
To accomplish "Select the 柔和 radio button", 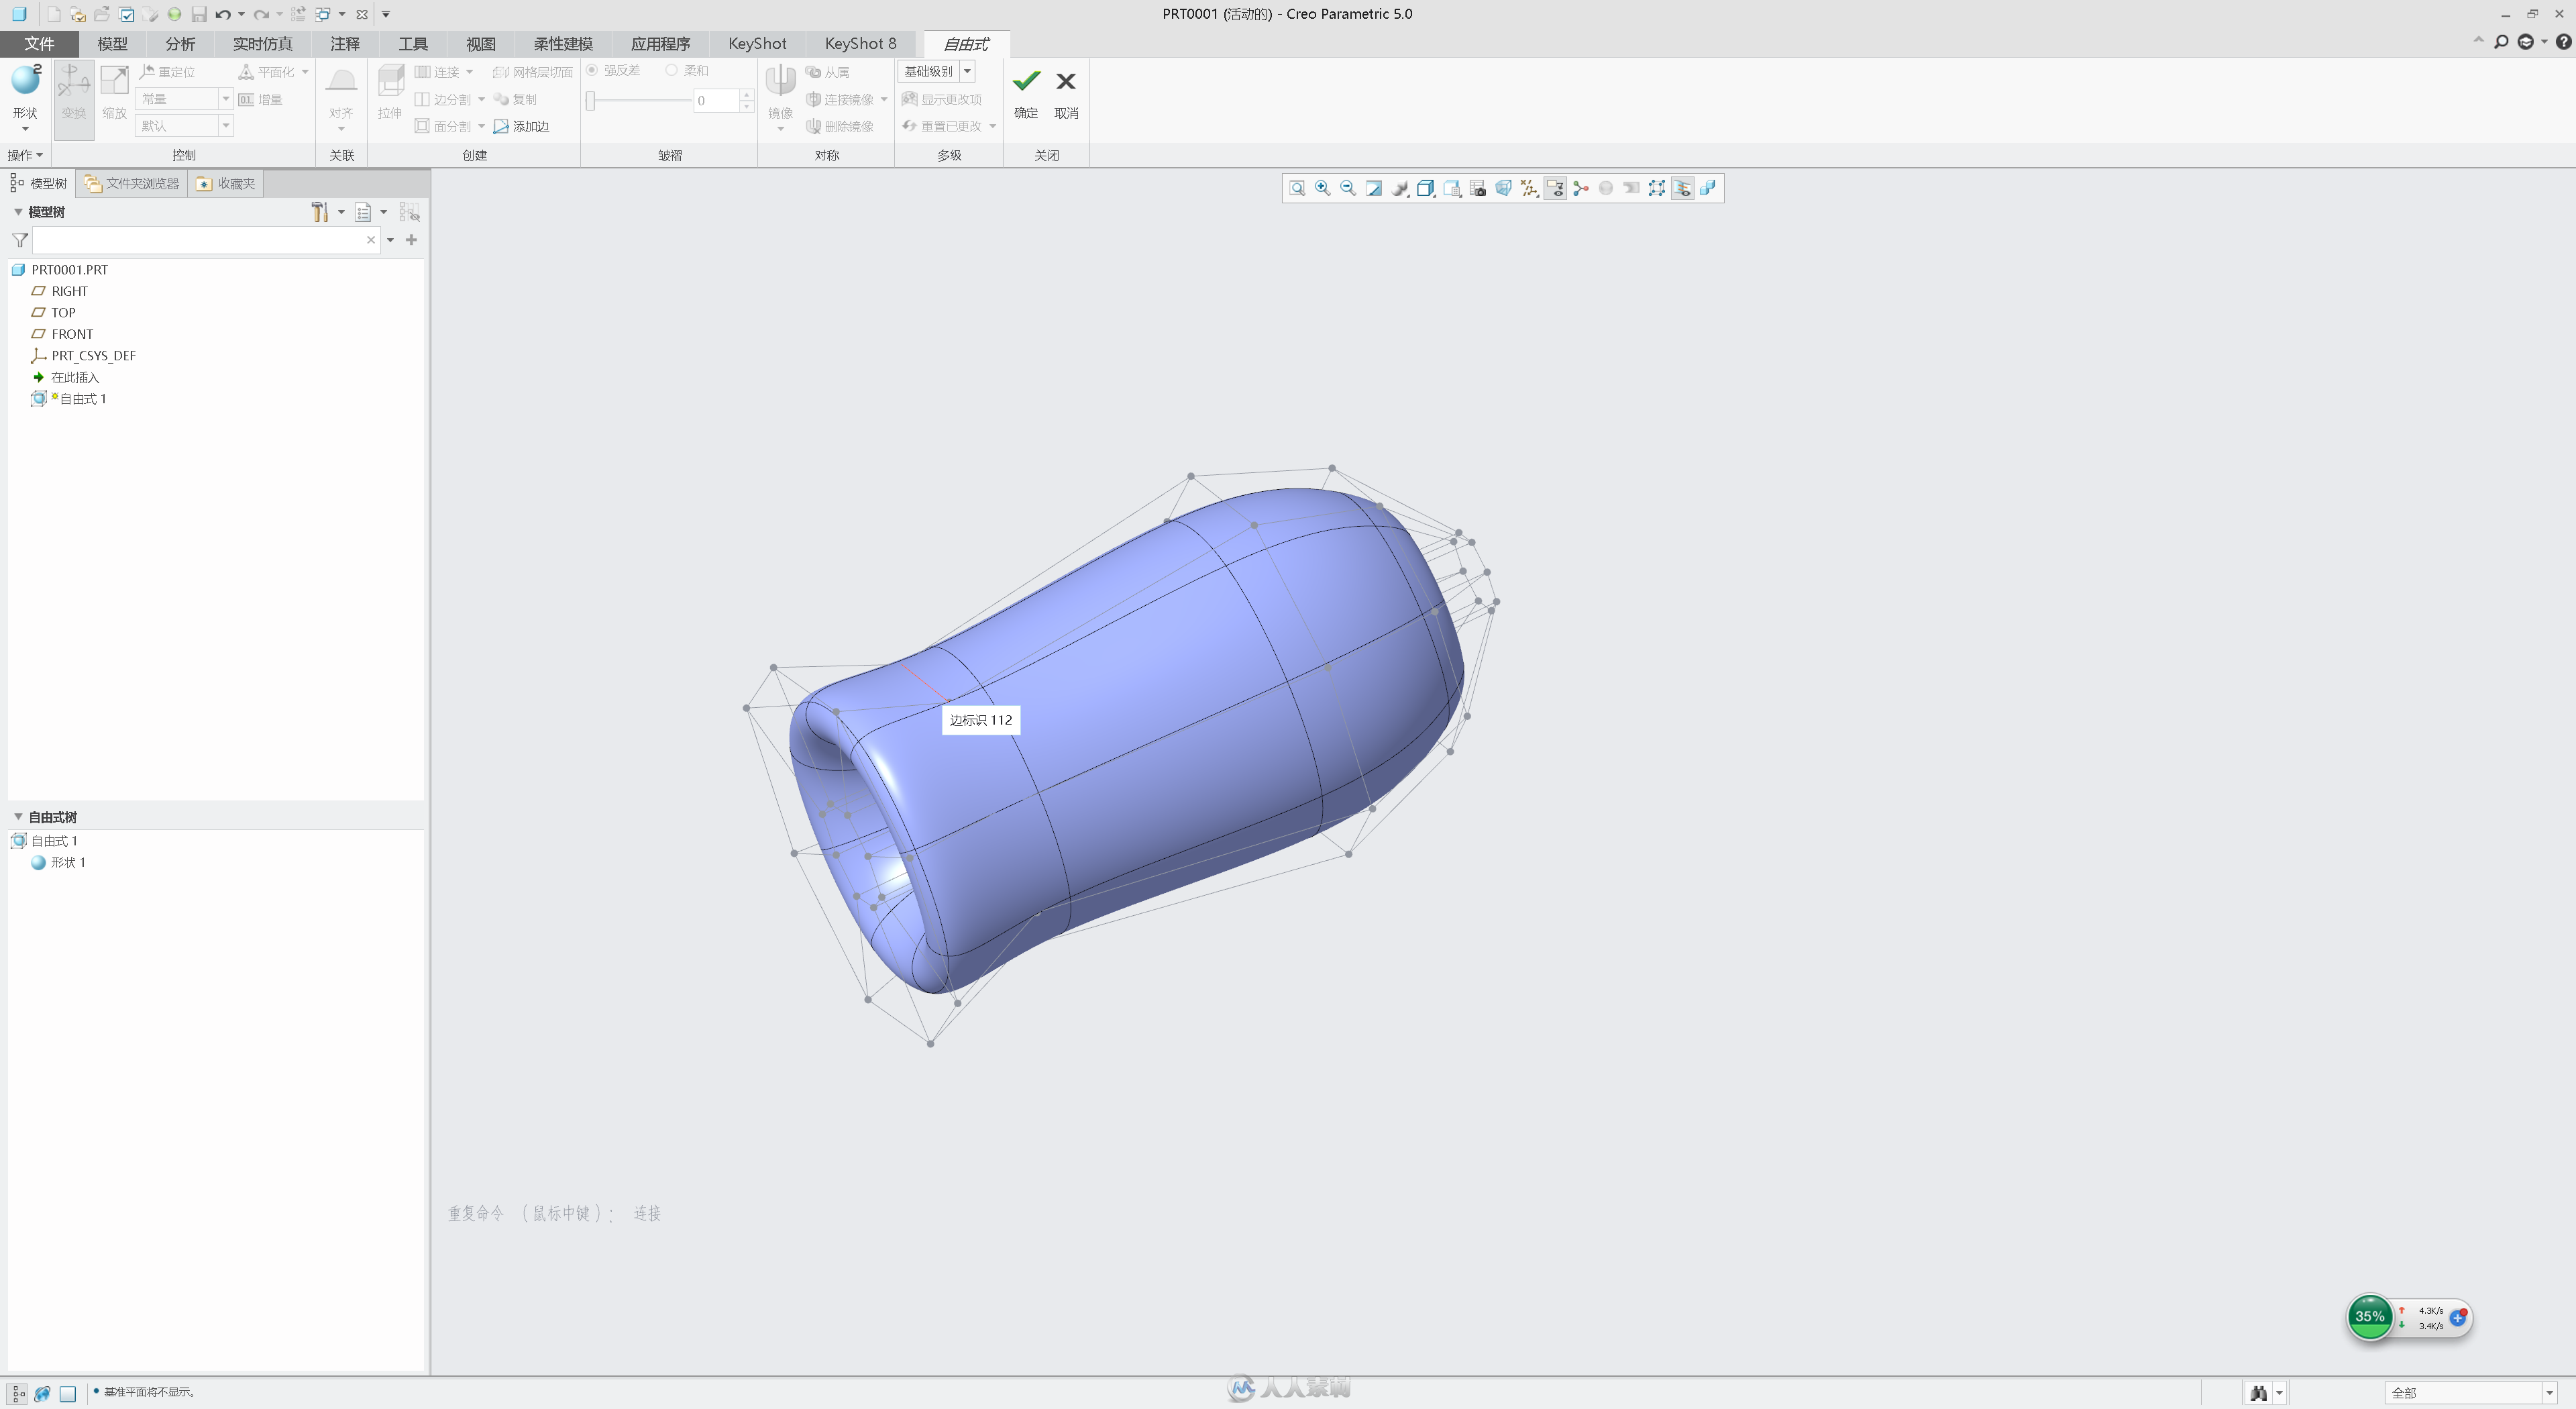I will click(672, 70).
